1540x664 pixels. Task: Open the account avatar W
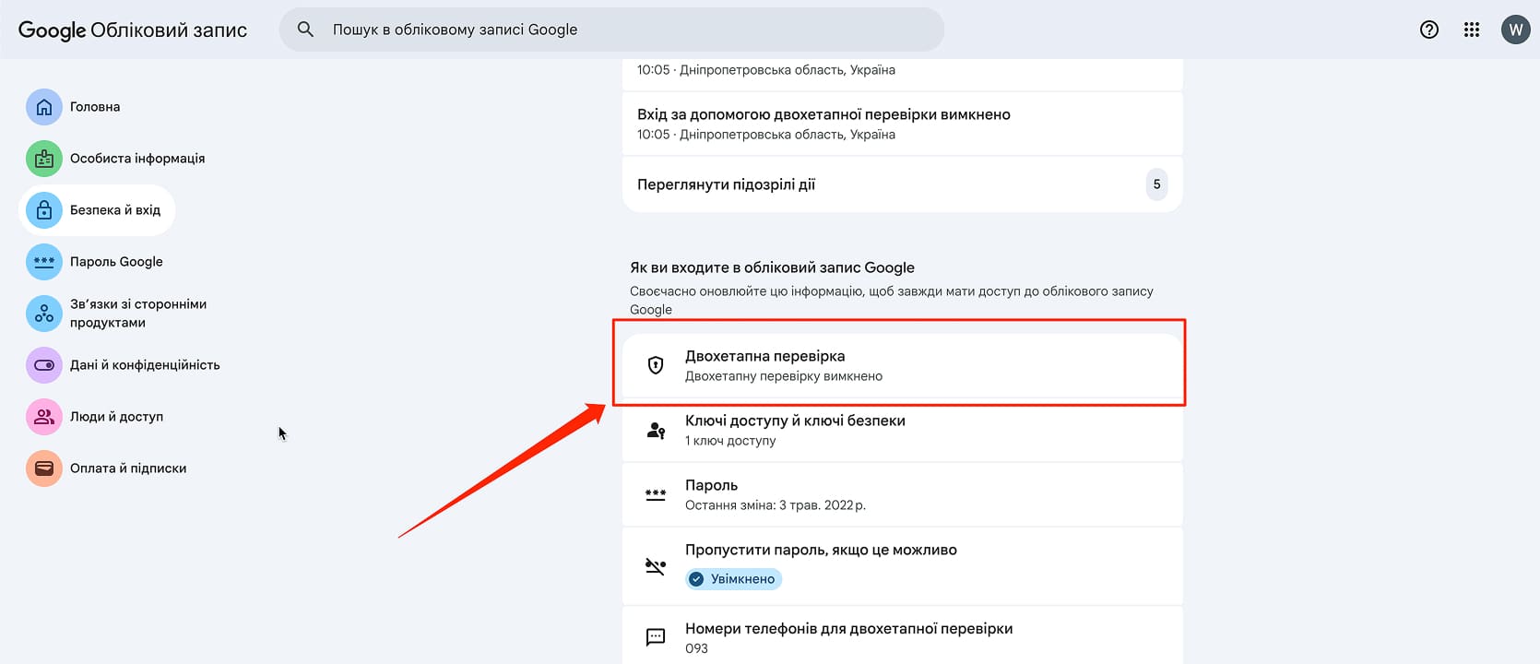click(1515, 30)
